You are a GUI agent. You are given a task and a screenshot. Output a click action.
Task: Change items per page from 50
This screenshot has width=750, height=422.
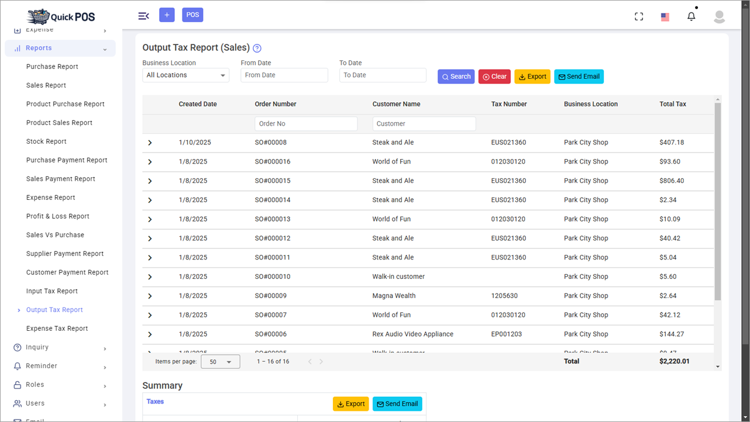pos(221,361)
